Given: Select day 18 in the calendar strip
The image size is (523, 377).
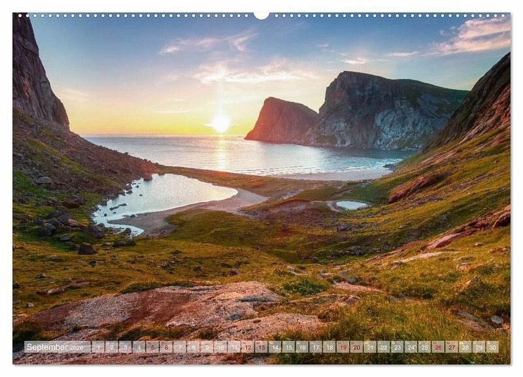Looking at the screenshot, I should [329, 347].
